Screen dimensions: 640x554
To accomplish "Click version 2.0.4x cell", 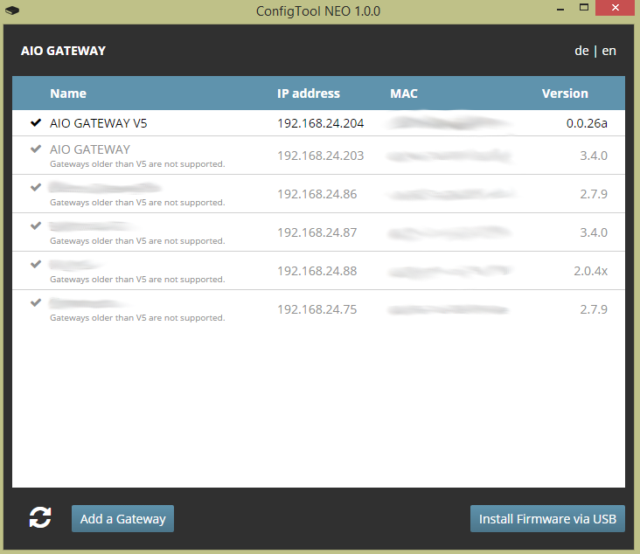I will [591, 271].
